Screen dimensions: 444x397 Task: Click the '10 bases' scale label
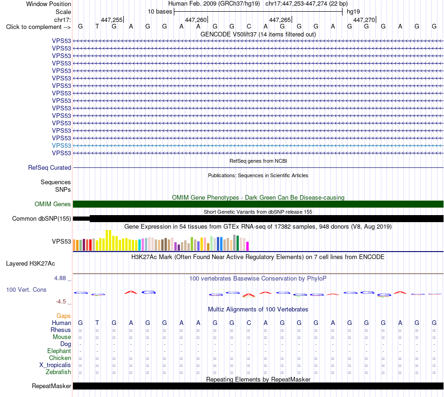160,12
